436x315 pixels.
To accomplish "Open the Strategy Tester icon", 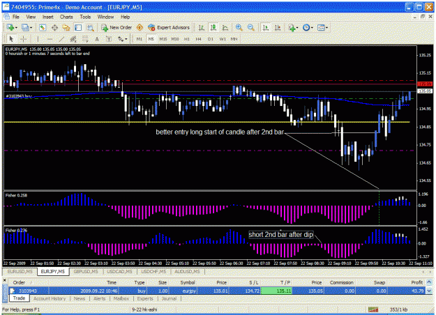I will coord(90,27).
